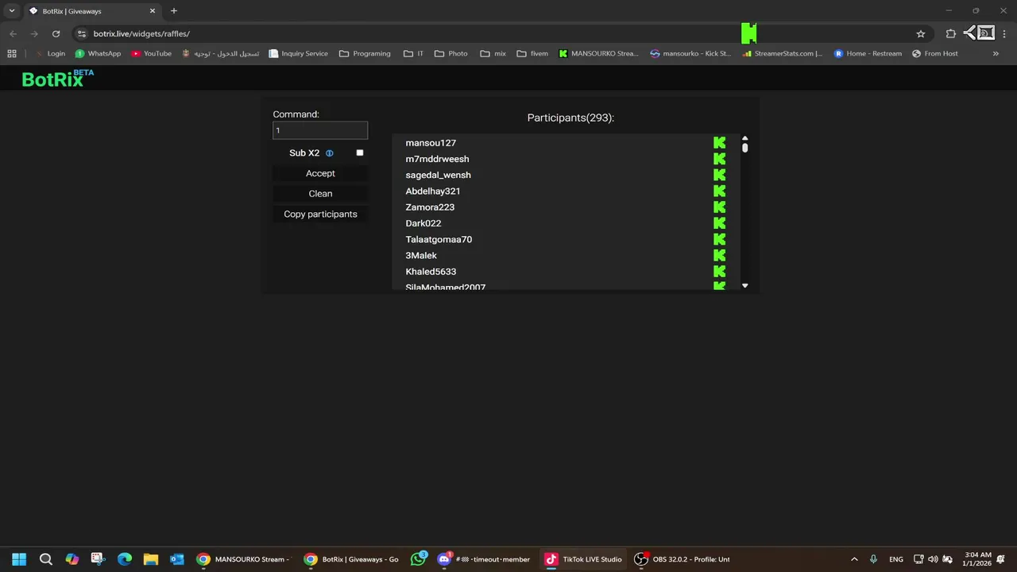Image resolution: width=1017 pixels, height=572 pixels.
Task: Click Kick icon next to Dark022
Action: point(720,223)
